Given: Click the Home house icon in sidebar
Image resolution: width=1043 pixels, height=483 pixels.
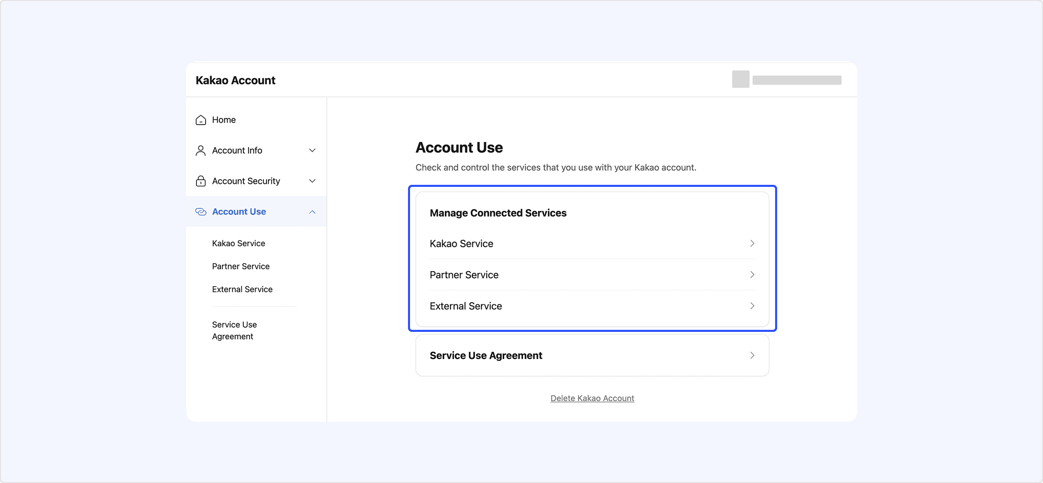Looking at the screenshot, I should point(201,120).
